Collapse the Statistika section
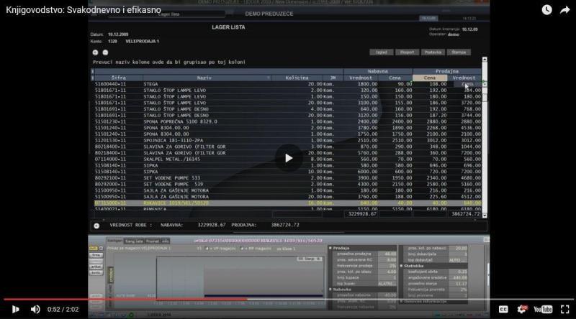Image resolution: width=576 pixels, height=319 pixels. tap(401, 266)
